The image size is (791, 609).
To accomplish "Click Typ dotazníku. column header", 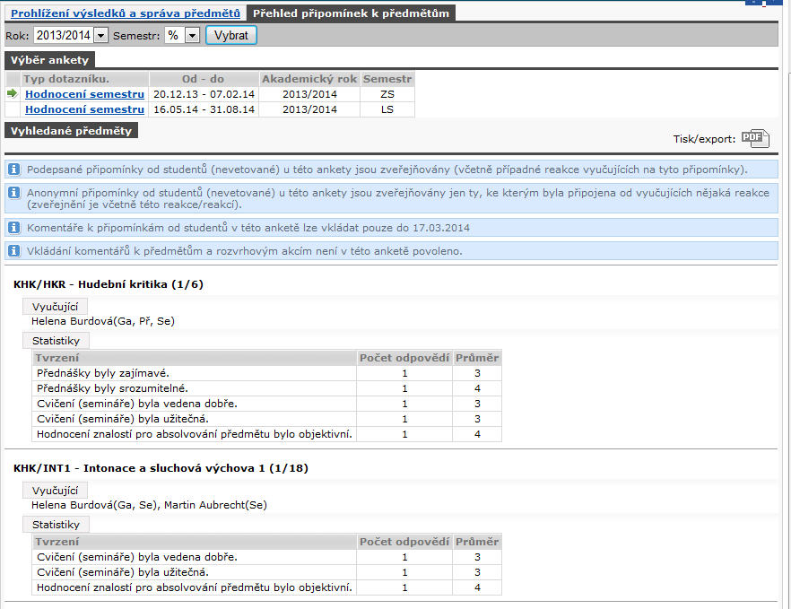I will [x=84, y=79].
